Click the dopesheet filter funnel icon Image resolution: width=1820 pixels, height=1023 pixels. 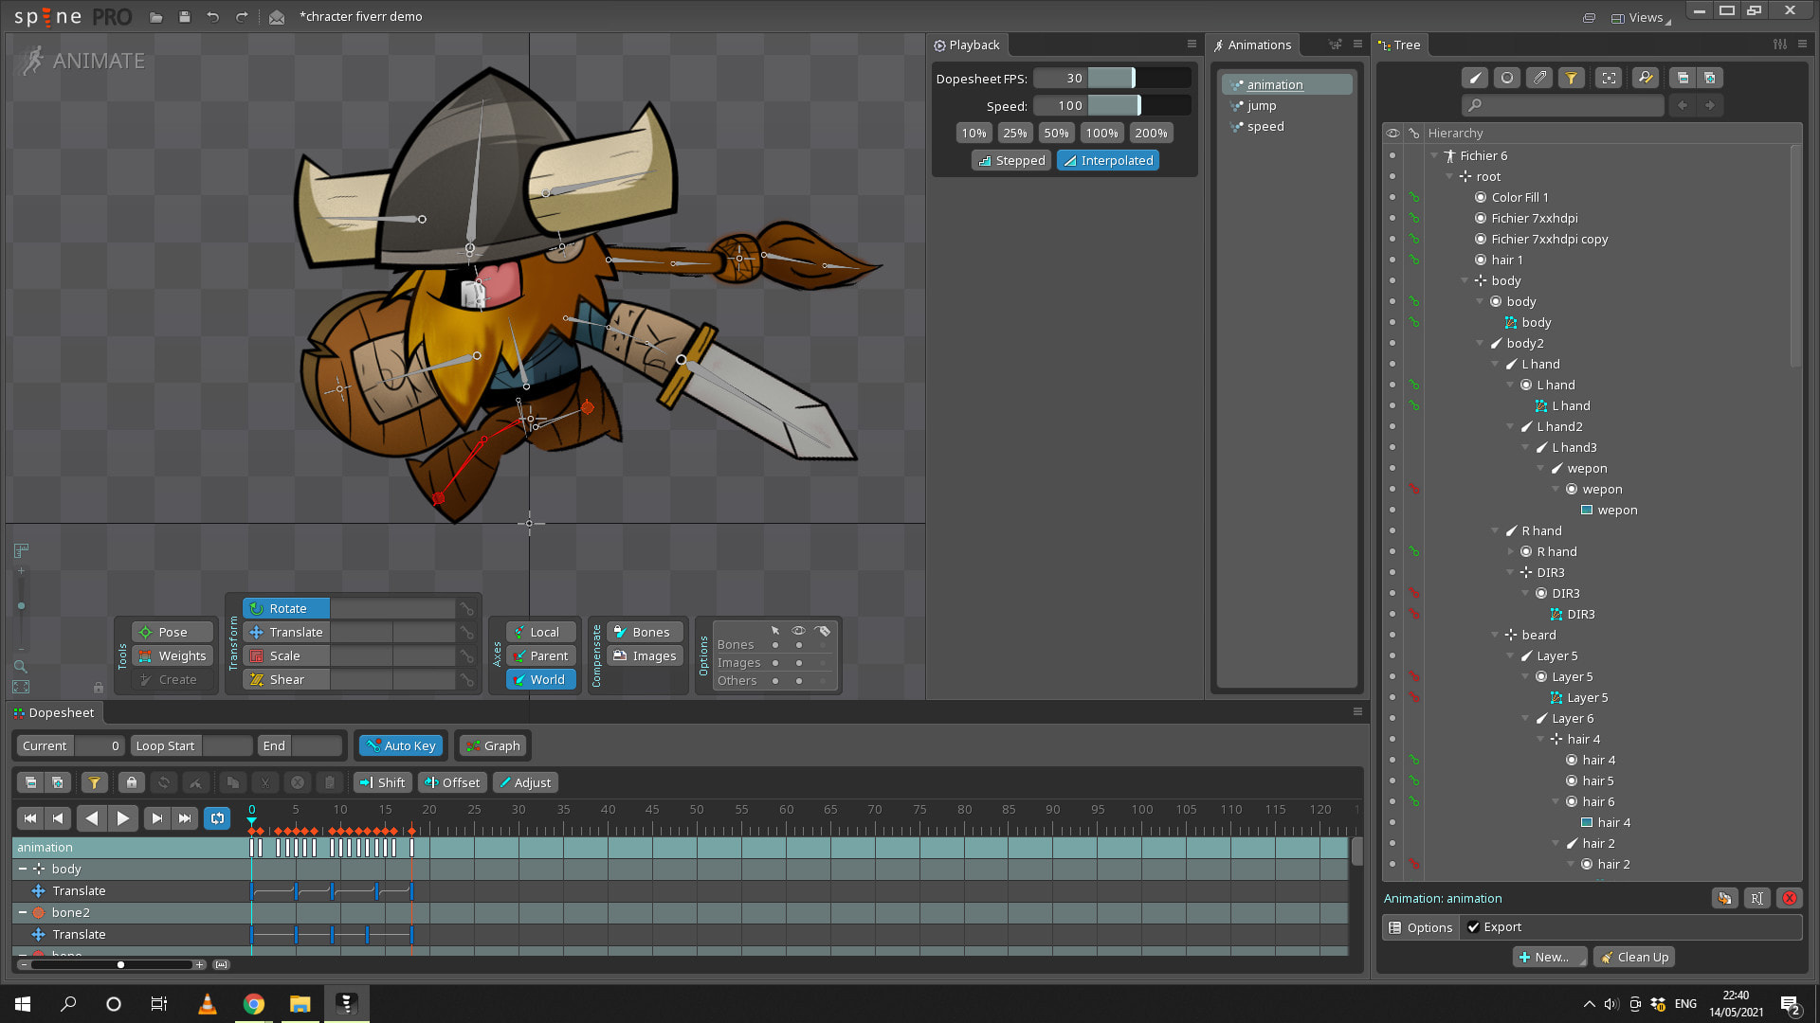pyautogui.click(x=94, y=782)
